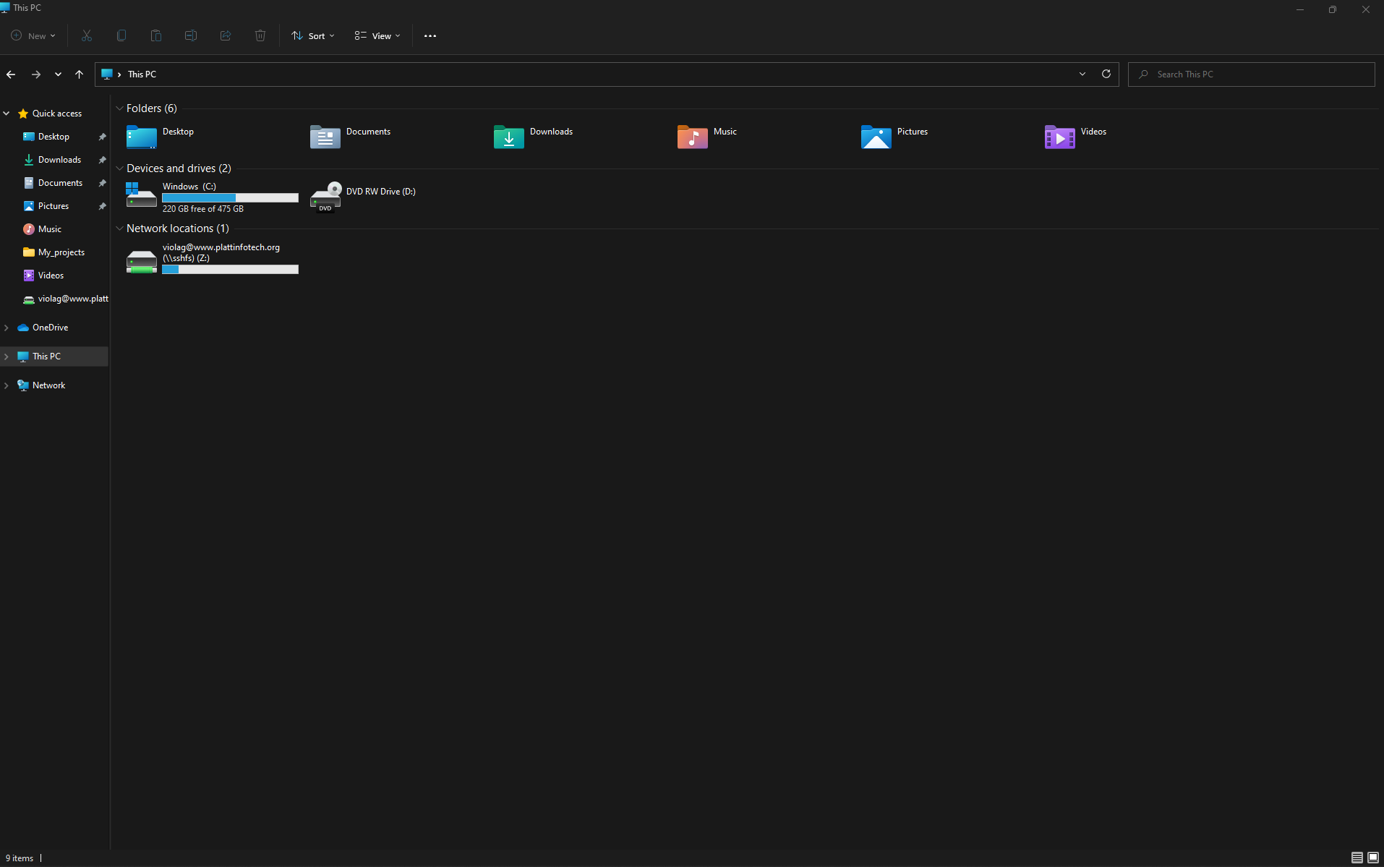Go back with the left arrow
1384x867 pixels.
(x=11, y=74)
